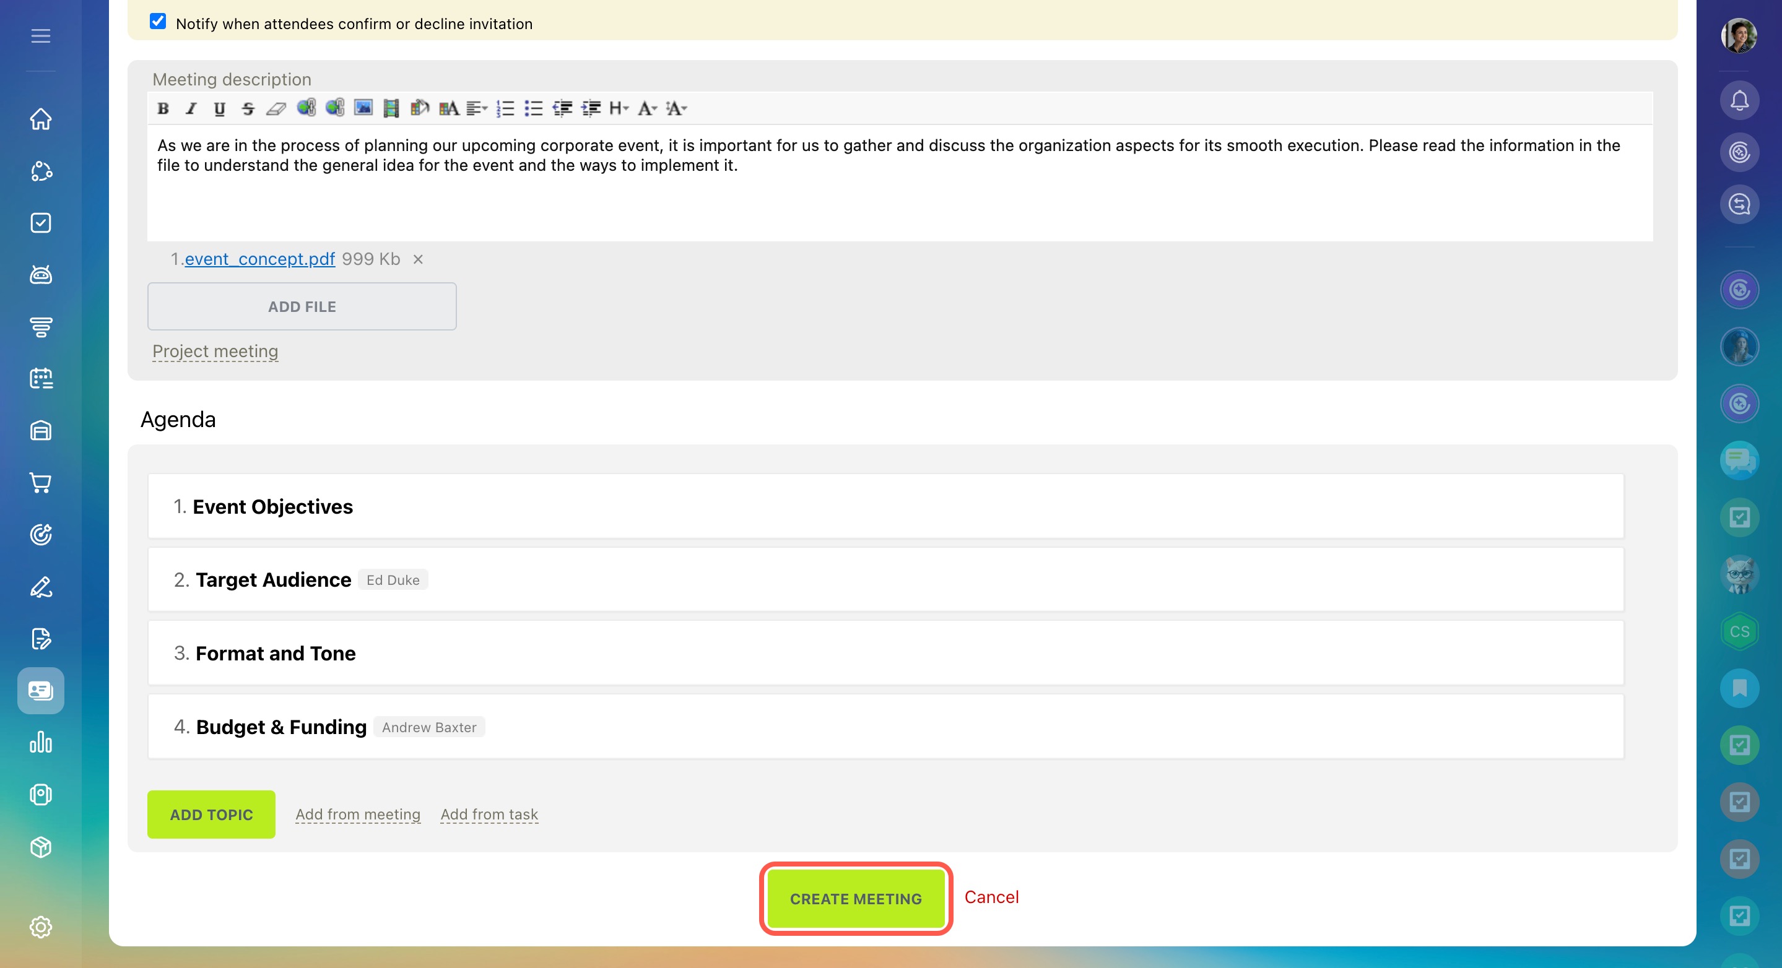Image resolution: width=1782 pixels, height=968 pixels.
Task: Click inside the meeting description text area
Action: pos(899,201)
